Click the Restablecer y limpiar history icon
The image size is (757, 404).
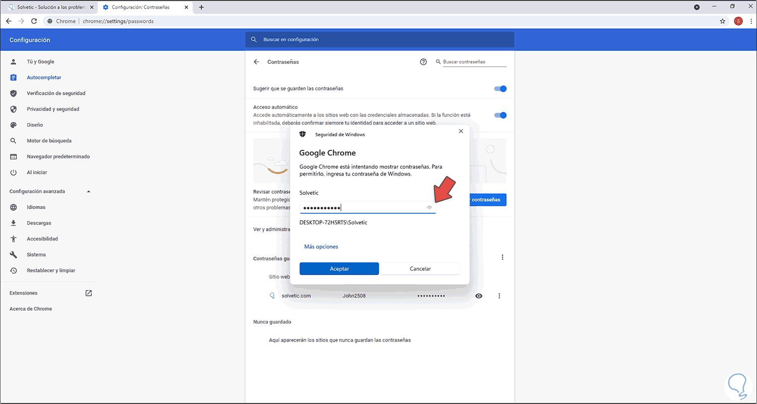[x=14, y=271]
